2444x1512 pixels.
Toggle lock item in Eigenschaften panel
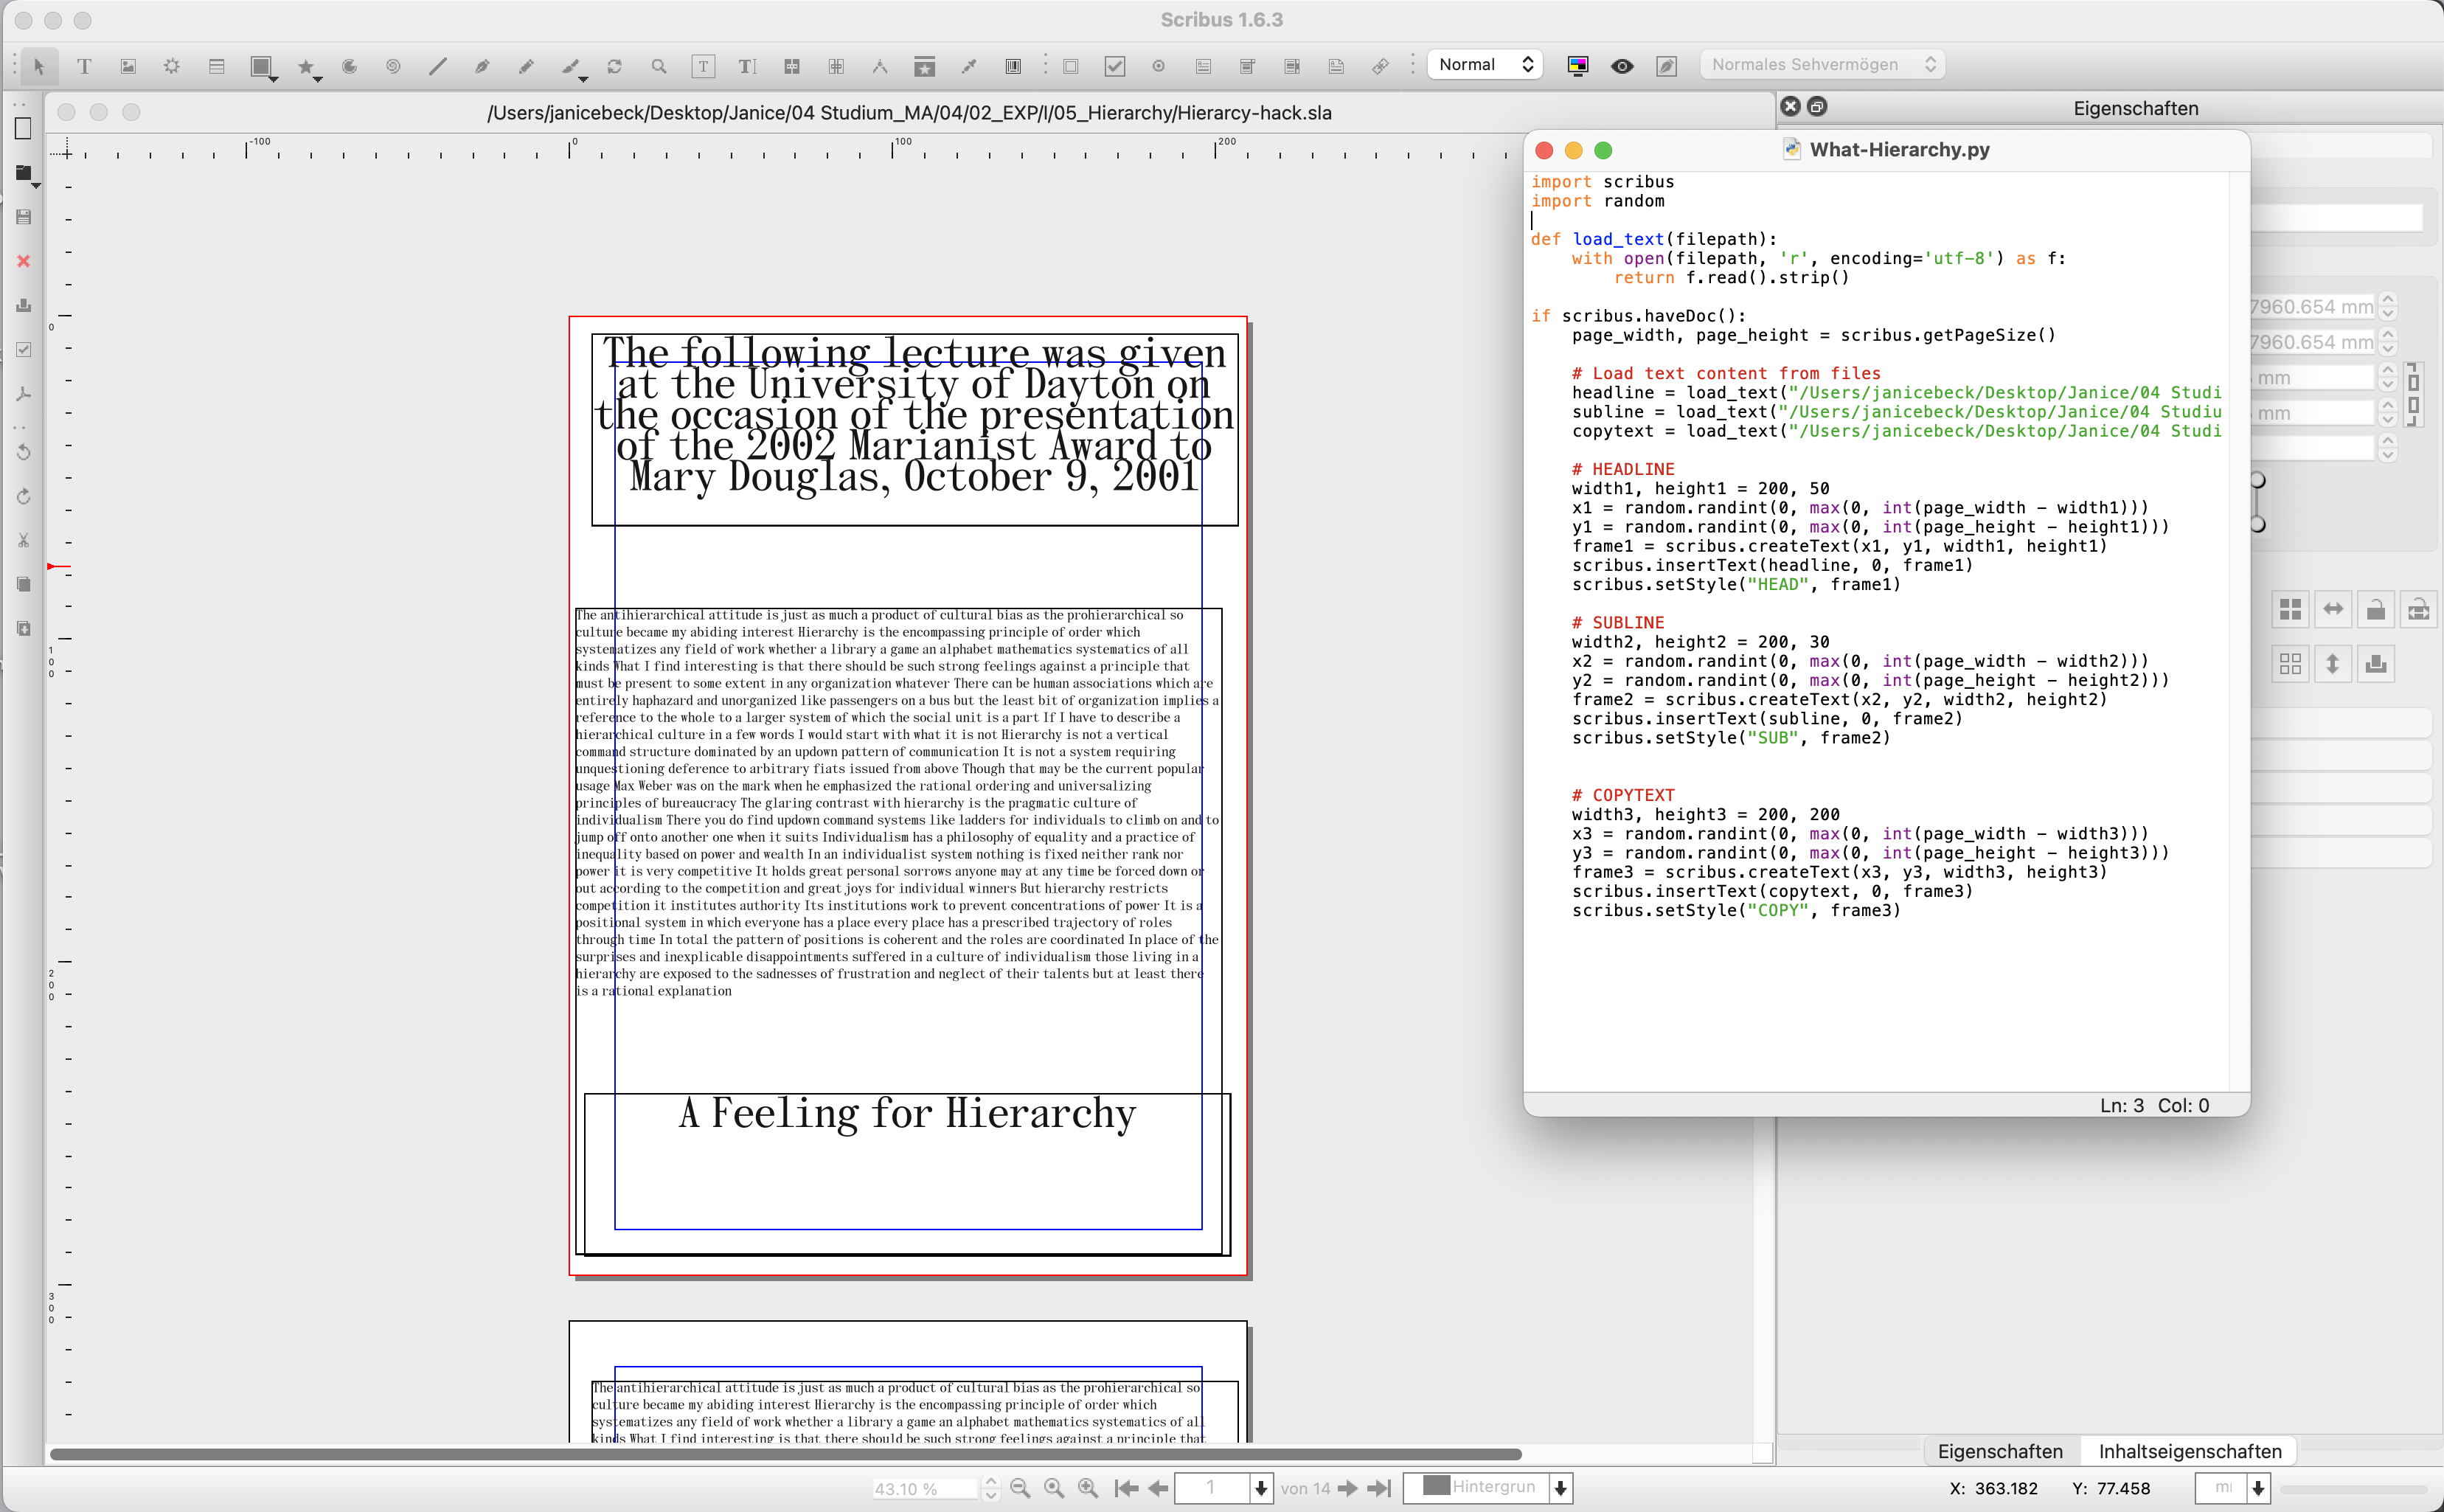point(2376,609)
